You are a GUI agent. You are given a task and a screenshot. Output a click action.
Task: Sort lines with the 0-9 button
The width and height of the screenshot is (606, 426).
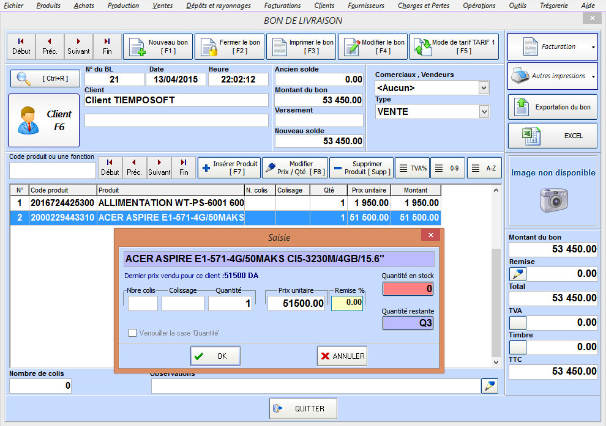coord(447,168)
